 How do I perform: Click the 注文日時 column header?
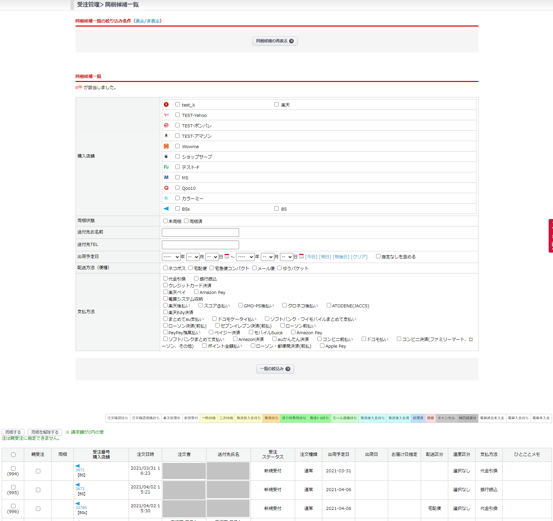tap(145, 454)
